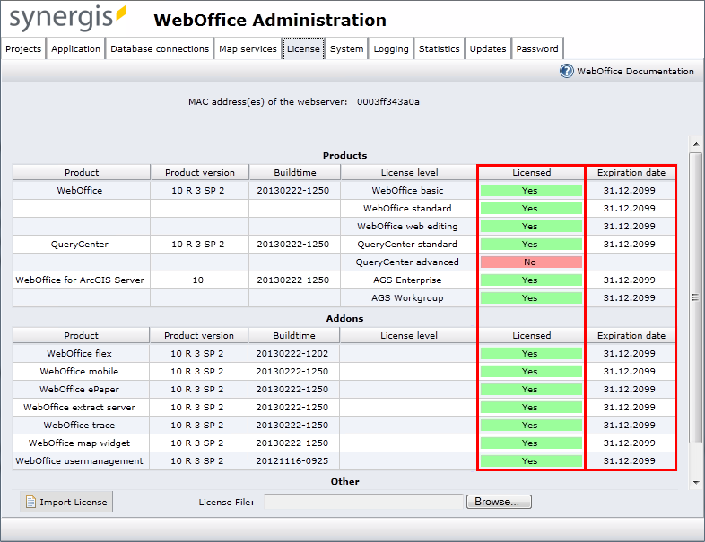Click the WebOffice Documentation help icon

tap(567, 71)
